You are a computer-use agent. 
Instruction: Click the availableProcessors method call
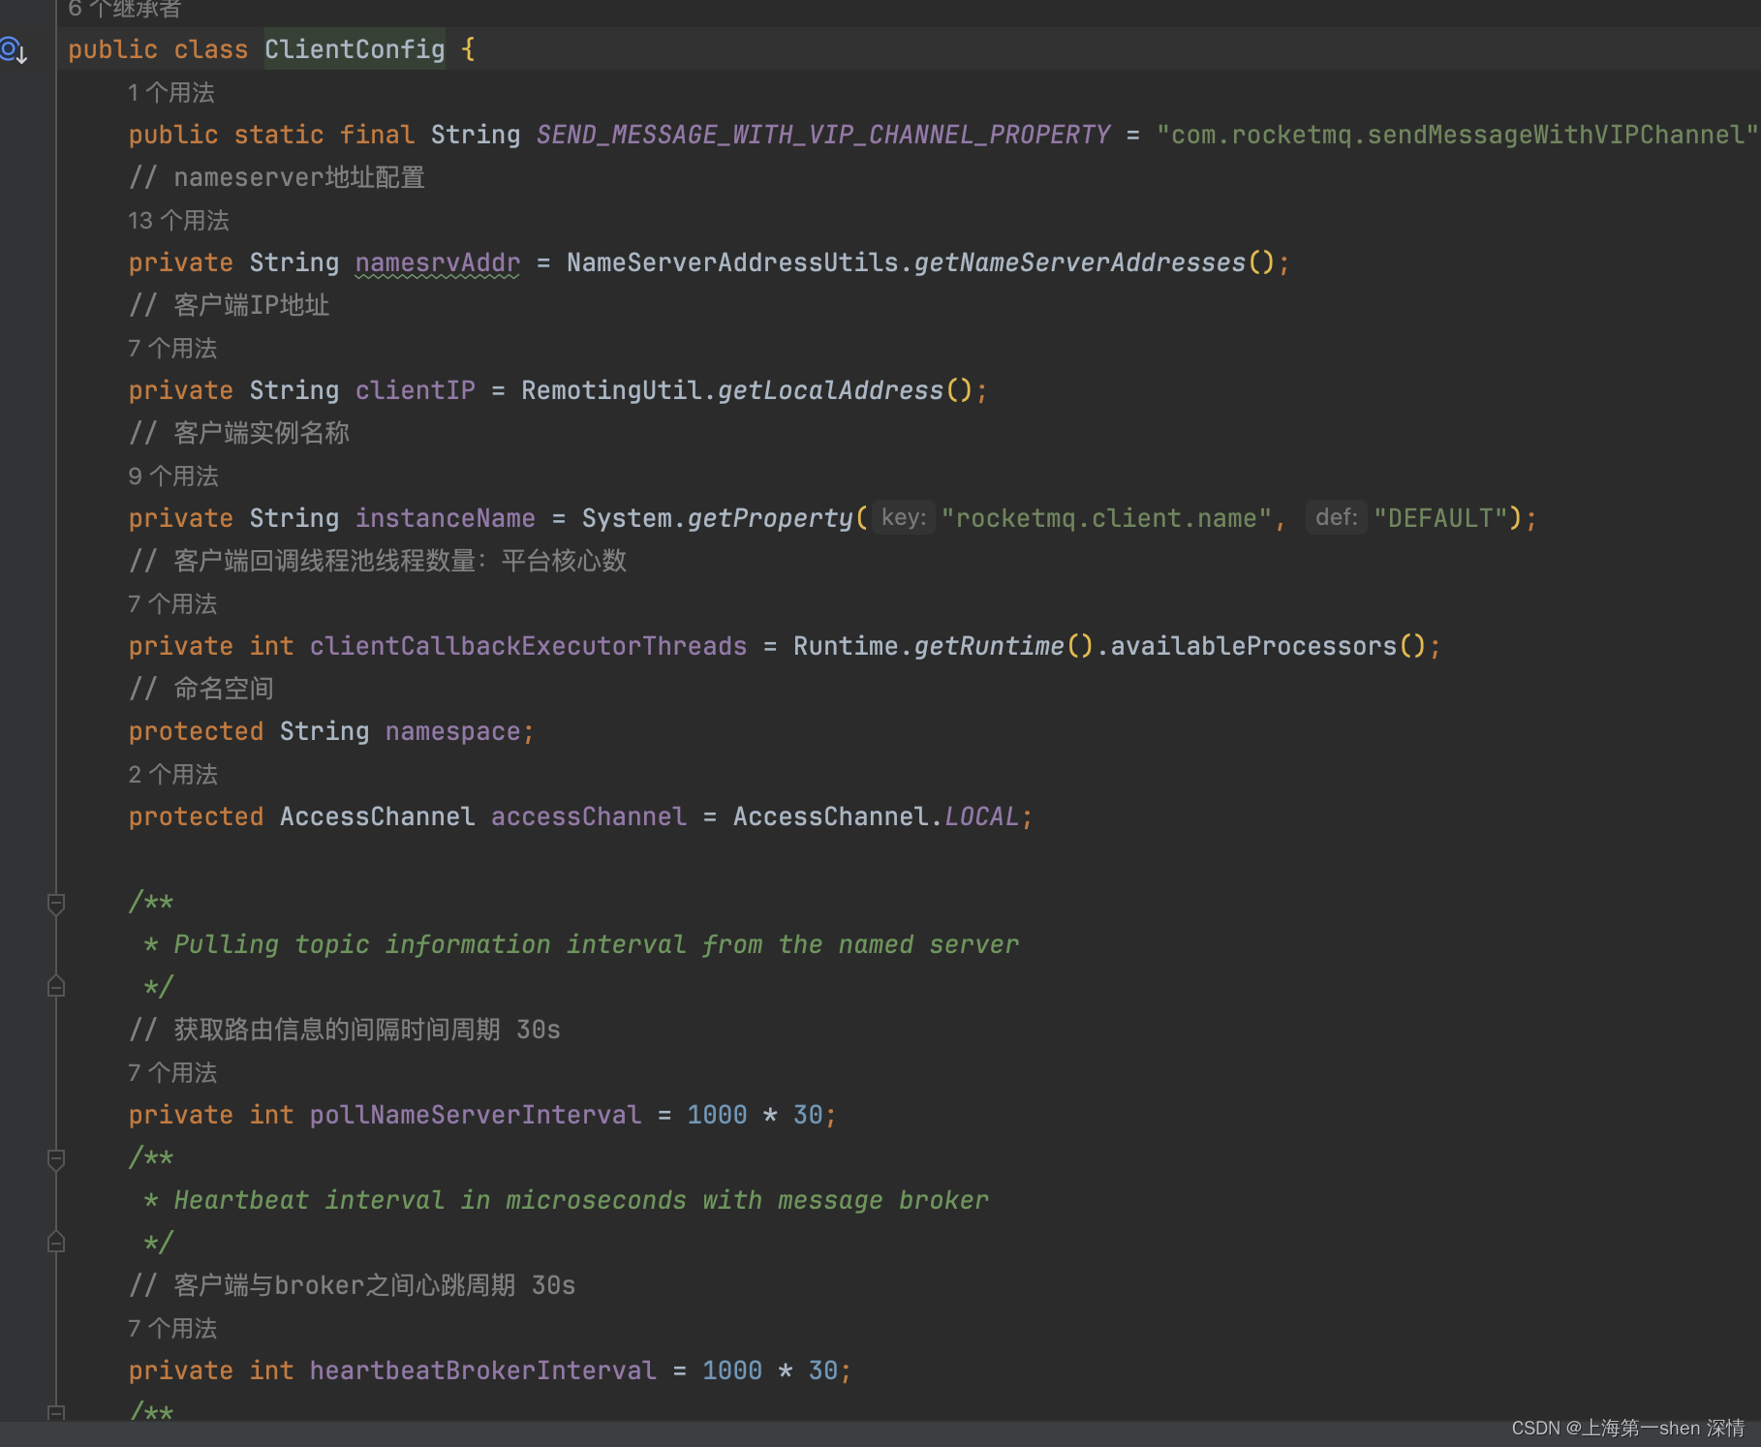coord(1253,646)
